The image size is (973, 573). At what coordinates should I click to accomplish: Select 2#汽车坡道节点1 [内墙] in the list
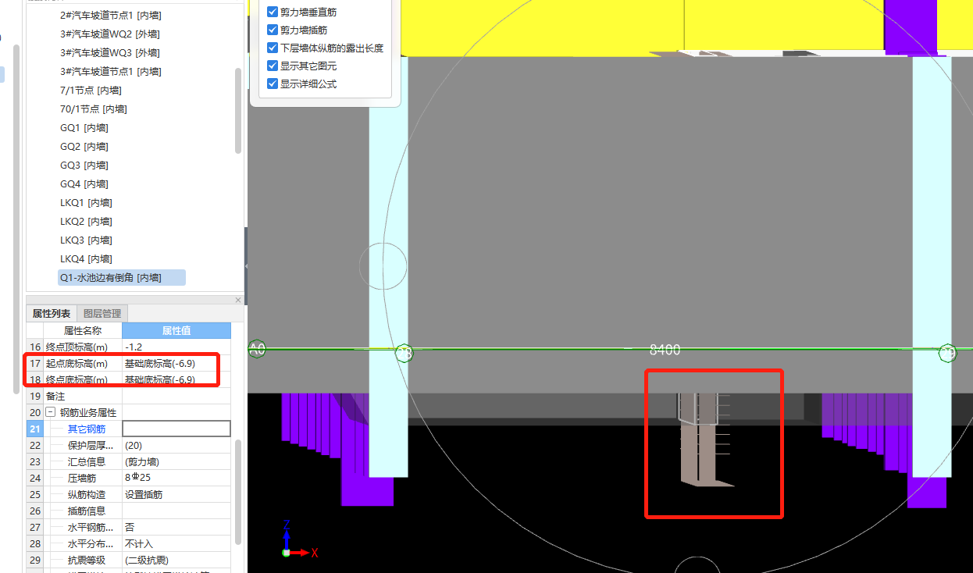point(111,15)
